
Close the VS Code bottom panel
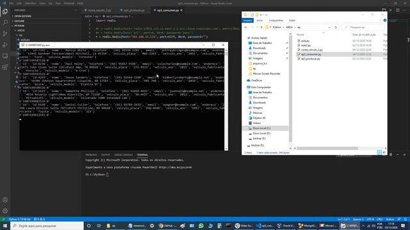[x=404, y=155]
